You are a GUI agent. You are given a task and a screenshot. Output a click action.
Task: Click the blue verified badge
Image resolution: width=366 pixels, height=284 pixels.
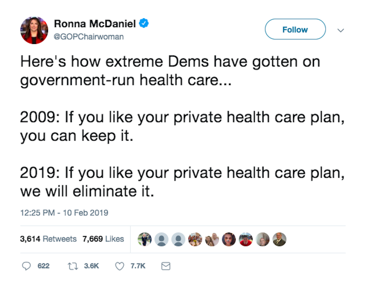pyautogui.click(x=144, y=23)
